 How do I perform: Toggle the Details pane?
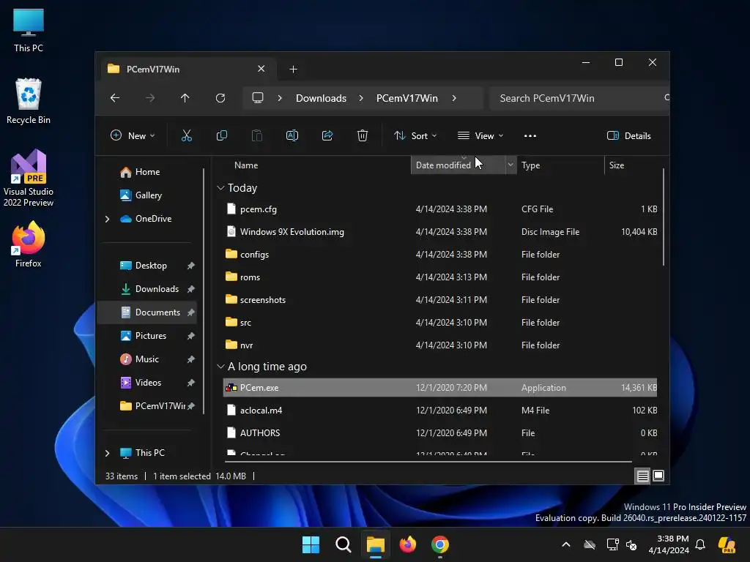point(628,135)
